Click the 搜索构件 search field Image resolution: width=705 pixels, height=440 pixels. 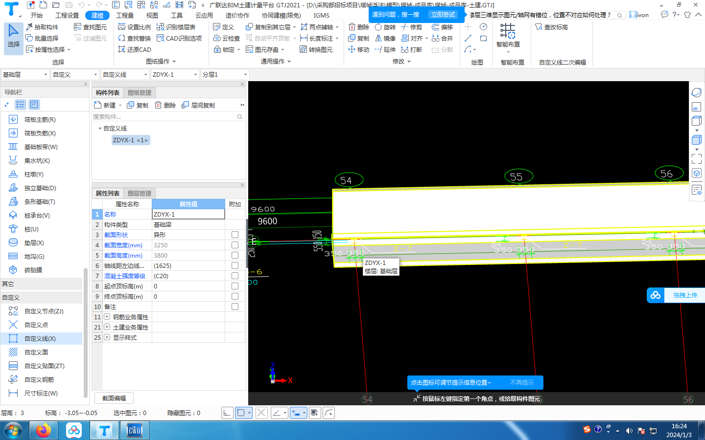click(x=167, y=116)
